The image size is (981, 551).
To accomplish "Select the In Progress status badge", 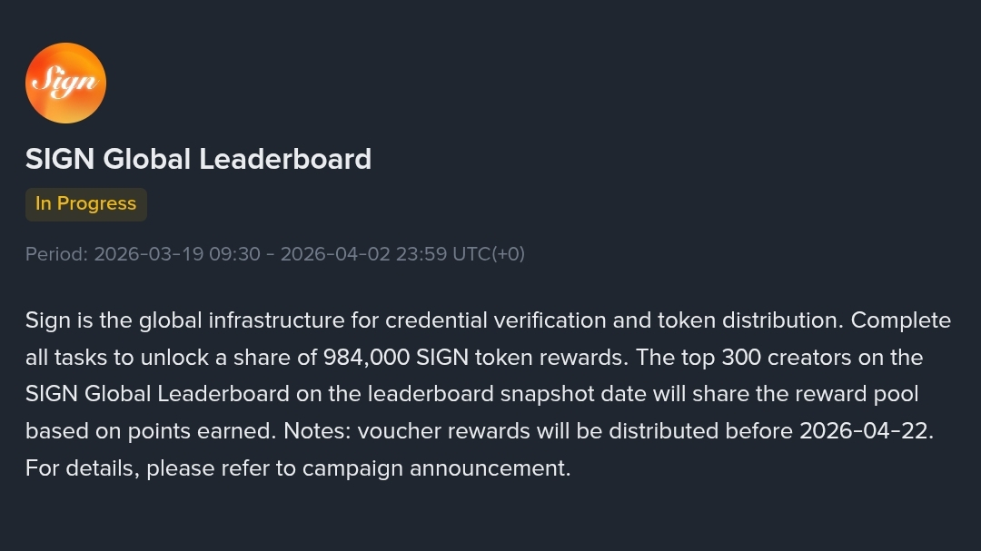I will tap(85, 204).
